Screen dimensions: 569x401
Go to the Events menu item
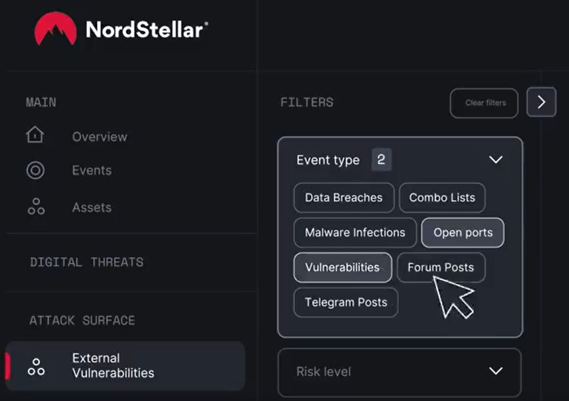point(92,170)
